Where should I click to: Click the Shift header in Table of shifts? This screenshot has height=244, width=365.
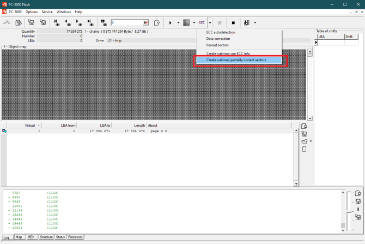[x=351, y=37]
